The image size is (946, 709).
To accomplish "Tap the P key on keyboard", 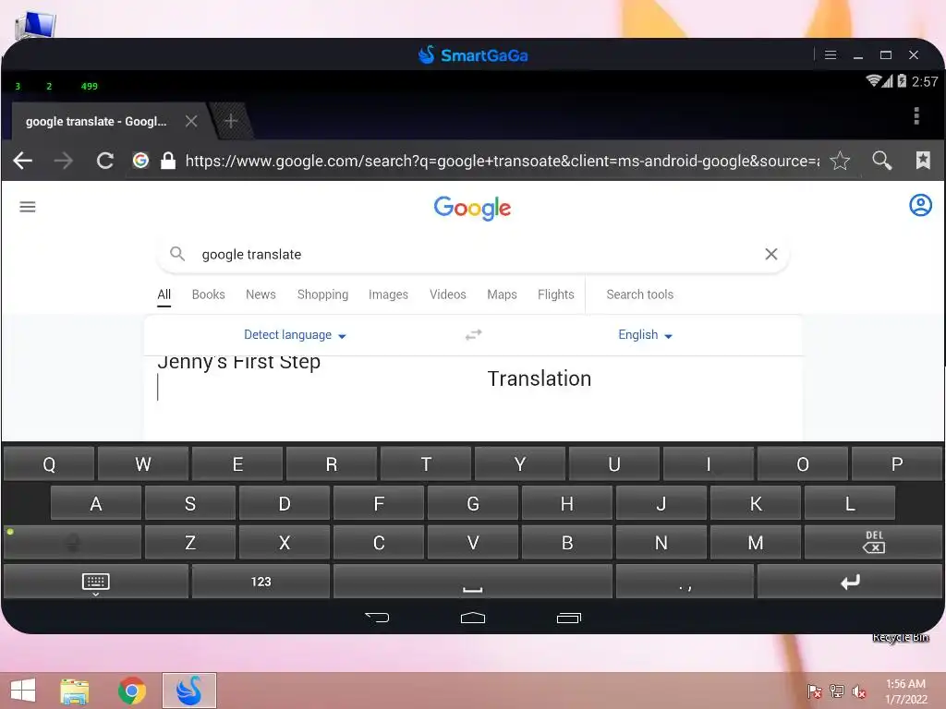I will coord(897,463).
